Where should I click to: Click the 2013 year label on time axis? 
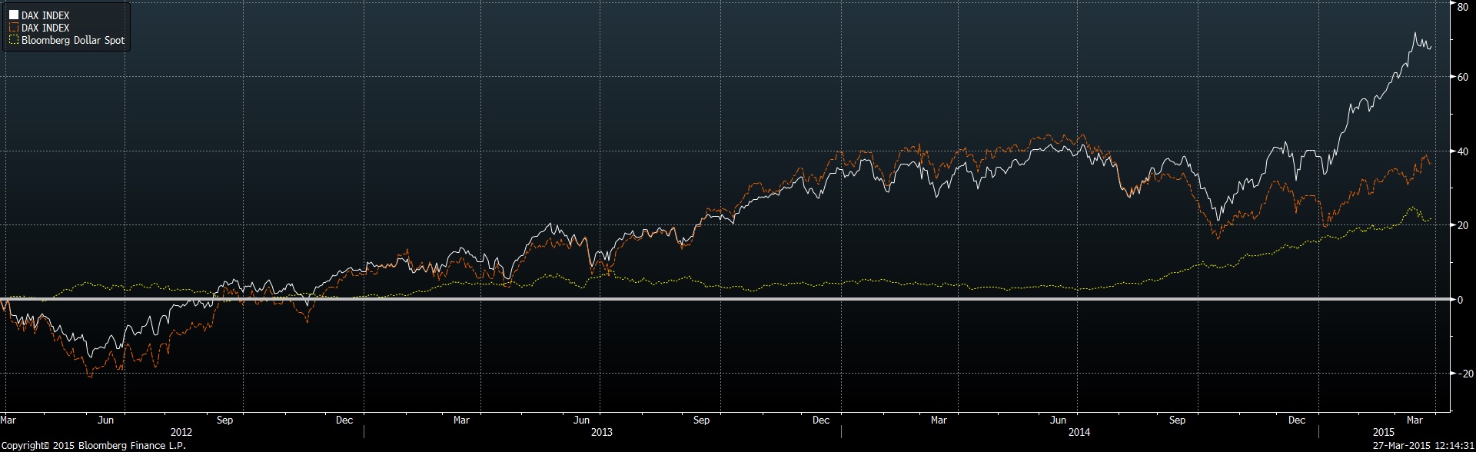602,432
